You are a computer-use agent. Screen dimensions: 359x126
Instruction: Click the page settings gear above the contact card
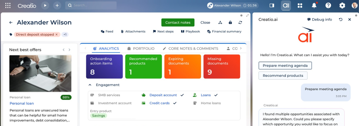pyautogui.click(x=241, y=16)
